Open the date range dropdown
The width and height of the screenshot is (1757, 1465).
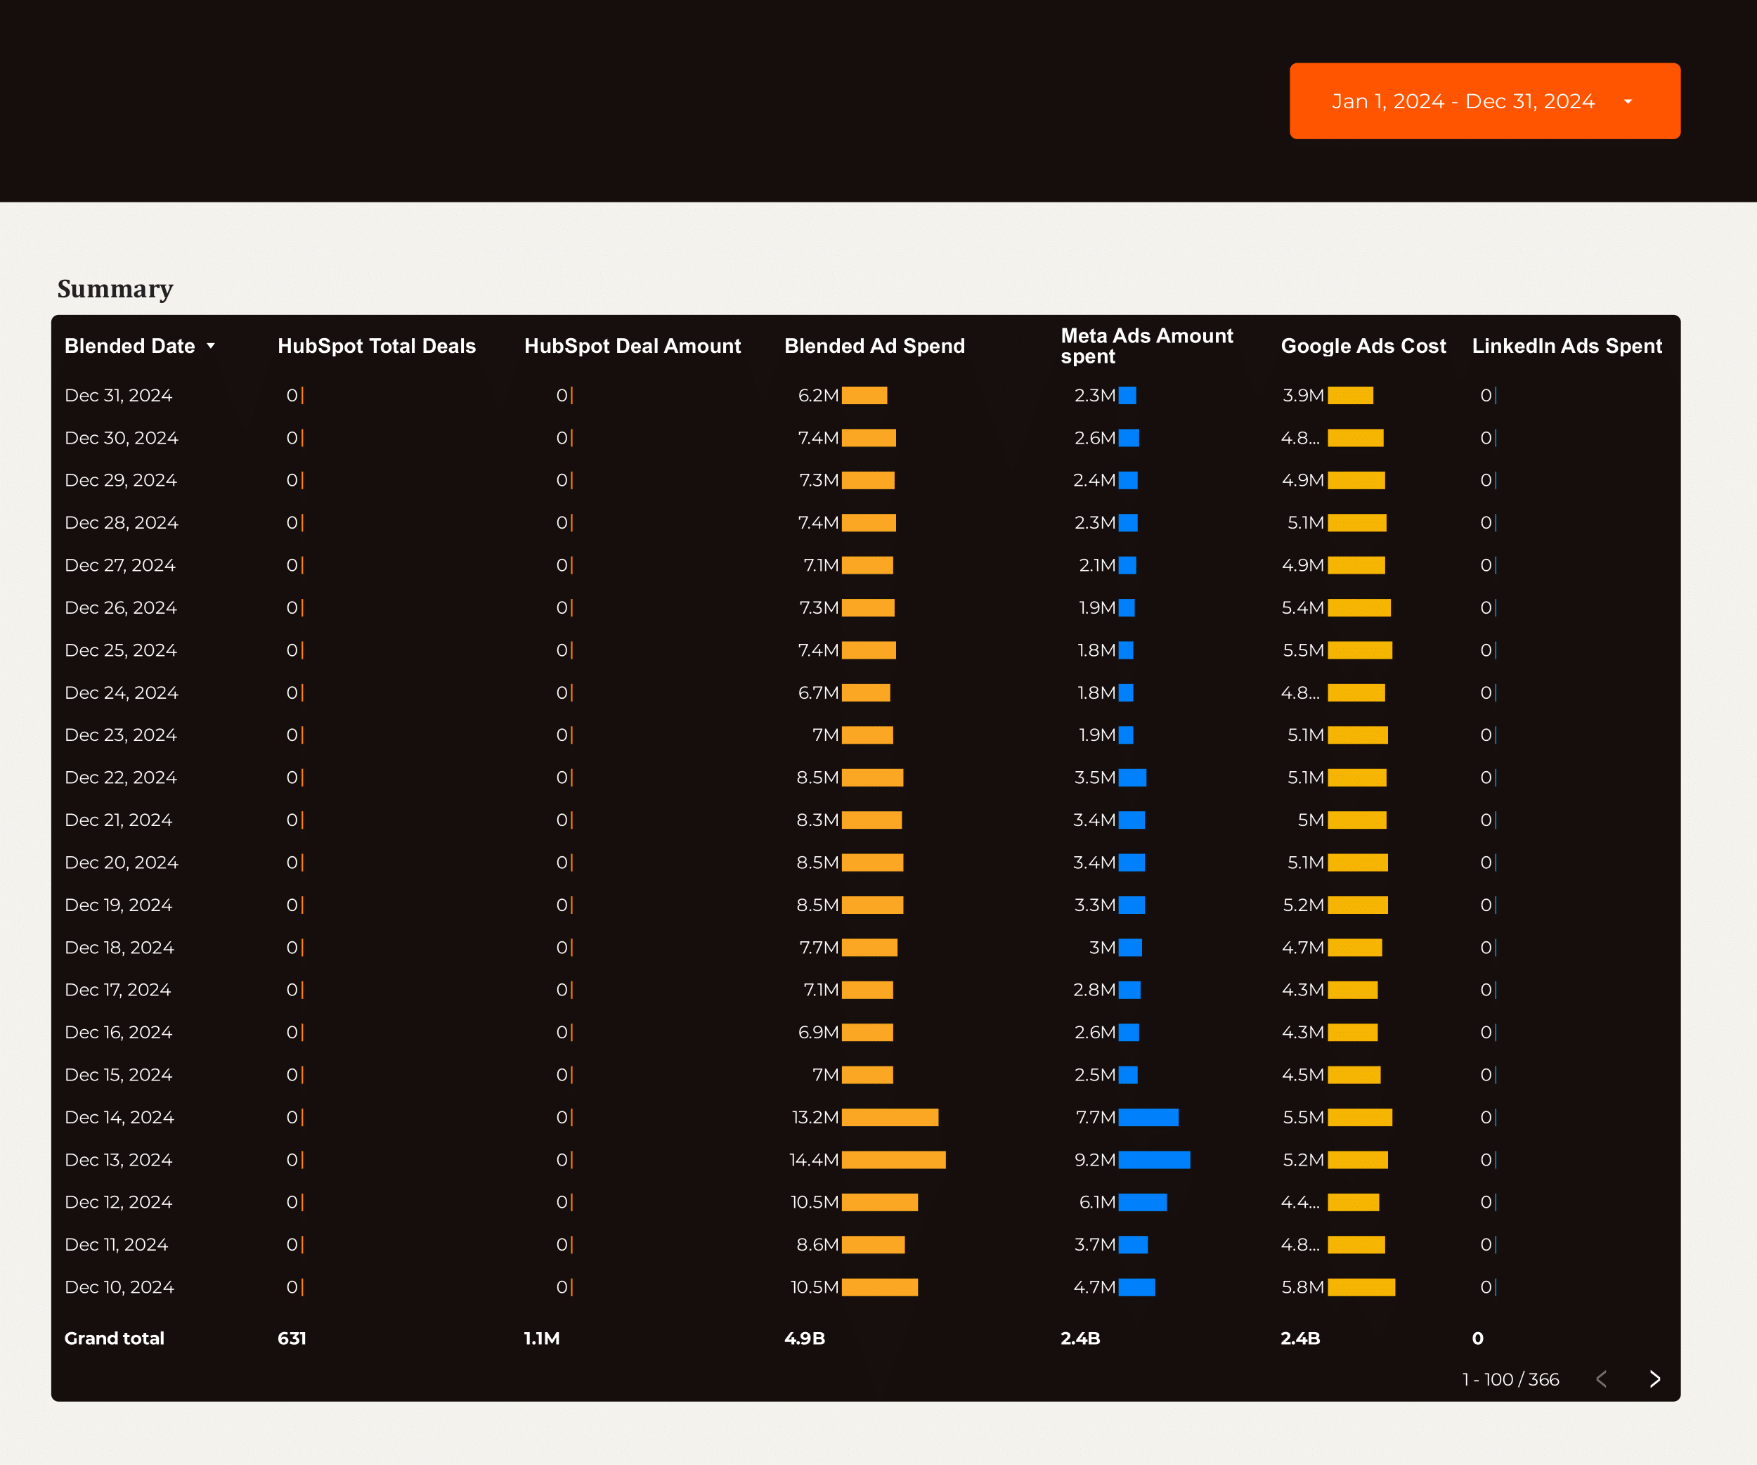coord(1484,101)
